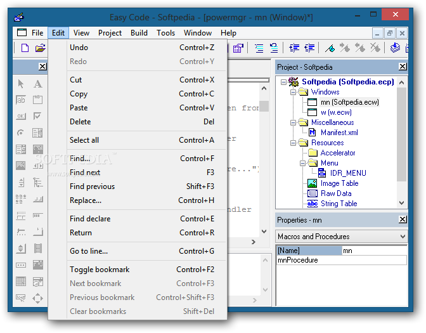Click the Image Table picture icon
The image size is (426, 333).
coord(312,183)
